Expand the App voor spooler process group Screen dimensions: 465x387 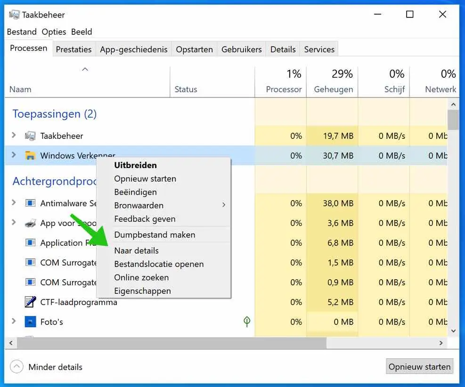pyautogui.click(x=14, y=222)
